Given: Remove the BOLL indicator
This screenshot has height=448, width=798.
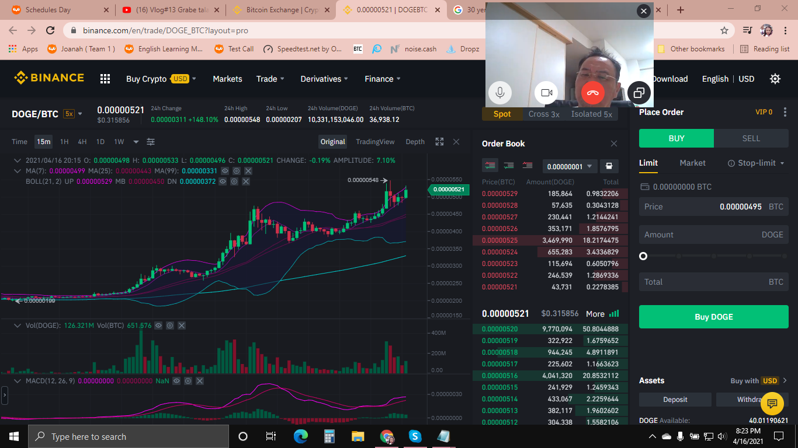Looking at the screenshot, I should tap(246, 181).
